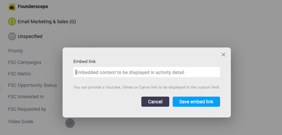Open the Founderscope workspace name

pos(33,6)
